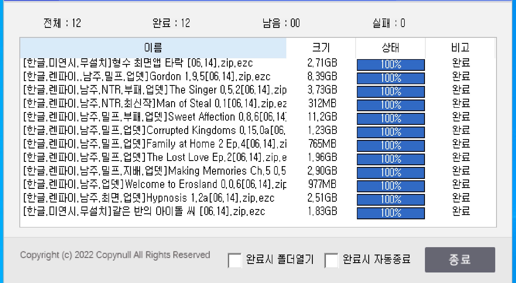Enable the 완료시 폴더열기 checkbox
This screenshot has width=516, height=283.
235,260
